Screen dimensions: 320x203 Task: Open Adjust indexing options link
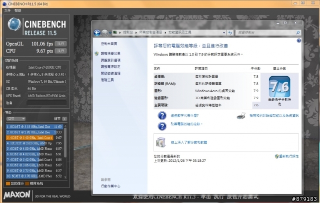coord(110,60)
